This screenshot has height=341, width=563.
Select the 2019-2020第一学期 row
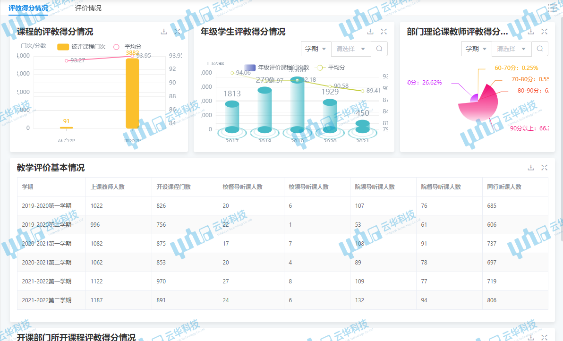point(282,205)
